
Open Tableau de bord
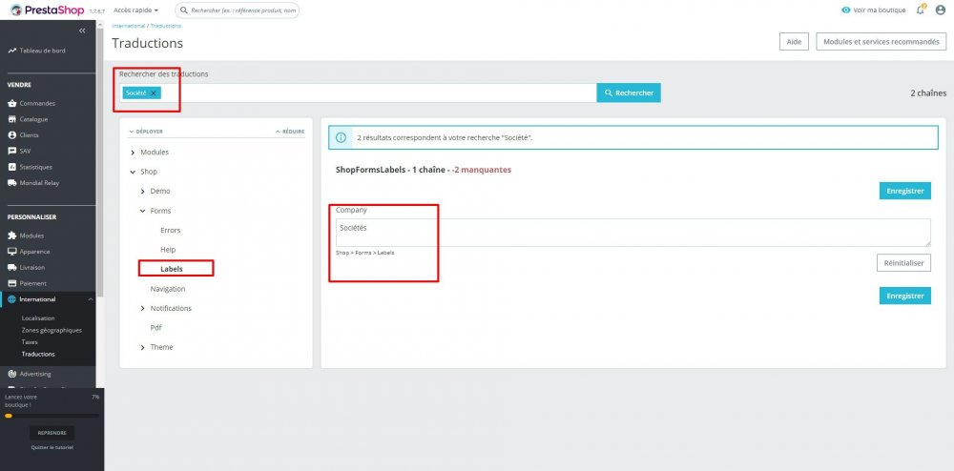(x=36, y=51)
